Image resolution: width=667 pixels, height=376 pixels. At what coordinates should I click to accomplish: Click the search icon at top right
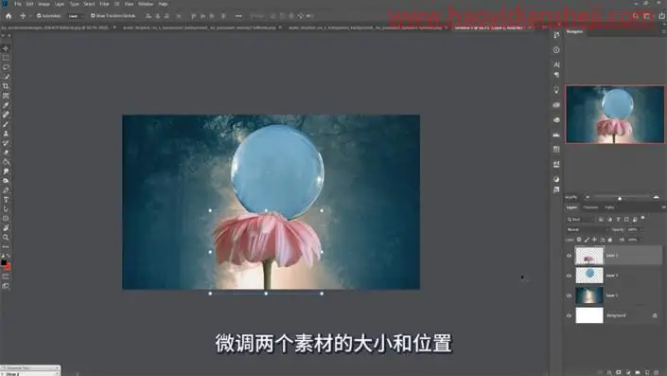click(x=635, y=16)
